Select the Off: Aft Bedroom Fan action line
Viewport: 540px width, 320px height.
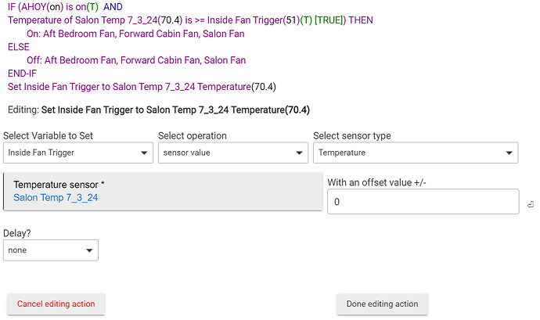[x=136, y=60]
